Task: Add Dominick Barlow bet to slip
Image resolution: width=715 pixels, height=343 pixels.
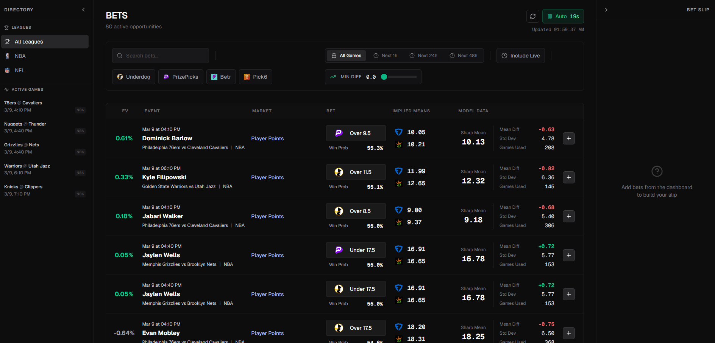Action: (x=568, y=138)
